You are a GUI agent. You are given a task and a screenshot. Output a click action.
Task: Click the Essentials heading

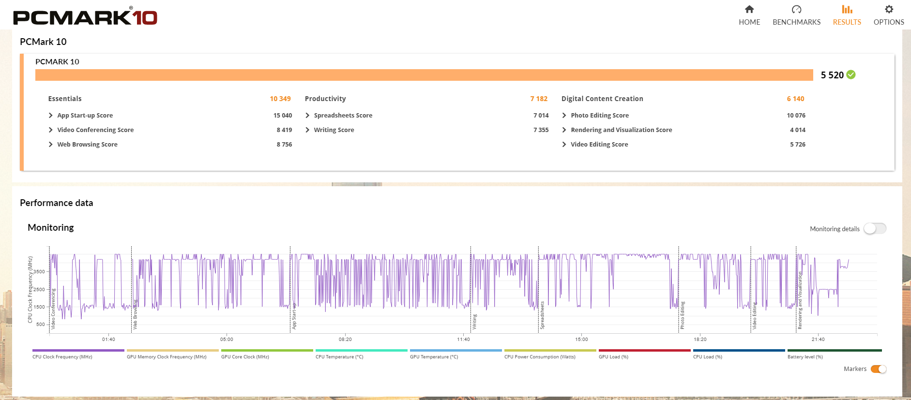coord(65,99)
